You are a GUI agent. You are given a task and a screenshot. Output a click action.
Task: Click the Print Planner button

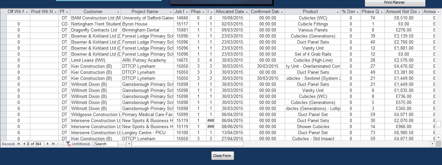tap(395, 3)
